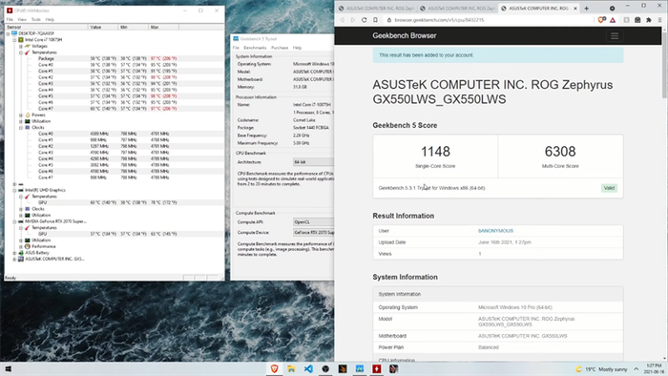Screen dimensions: 668x376
Task: Click the bookmark icon beside address bar
Action: pos(375,20)
